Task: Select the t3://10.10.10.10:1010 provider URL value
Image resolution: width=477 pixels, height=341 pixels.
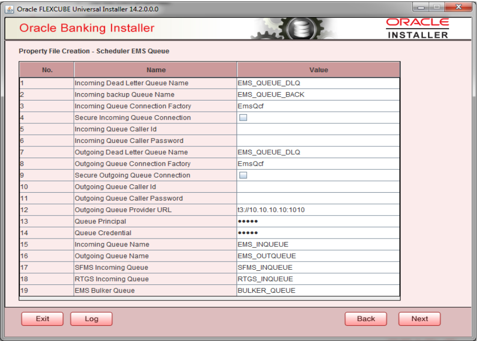Action: tap(318, 210)
